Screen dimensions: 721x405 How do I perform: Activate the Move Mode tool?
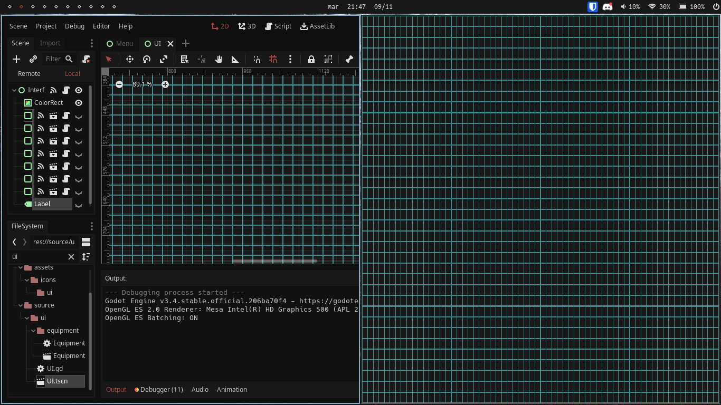click(130, 59)
